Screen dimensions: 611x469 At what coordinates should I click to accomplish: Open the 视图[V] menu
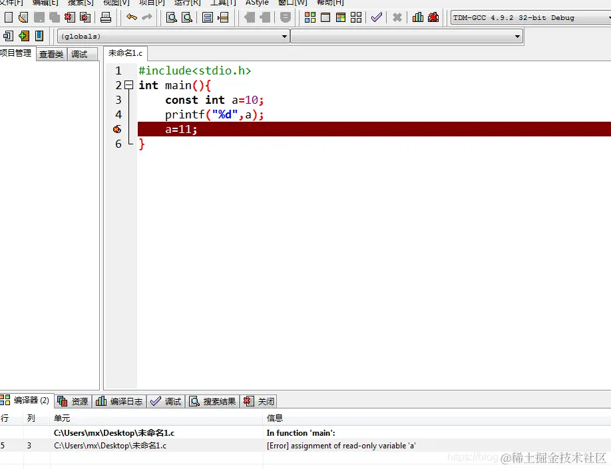pos(116,3)
